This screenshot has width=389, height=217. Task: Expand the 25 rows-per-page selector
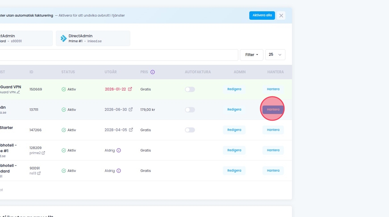point(275,55)
